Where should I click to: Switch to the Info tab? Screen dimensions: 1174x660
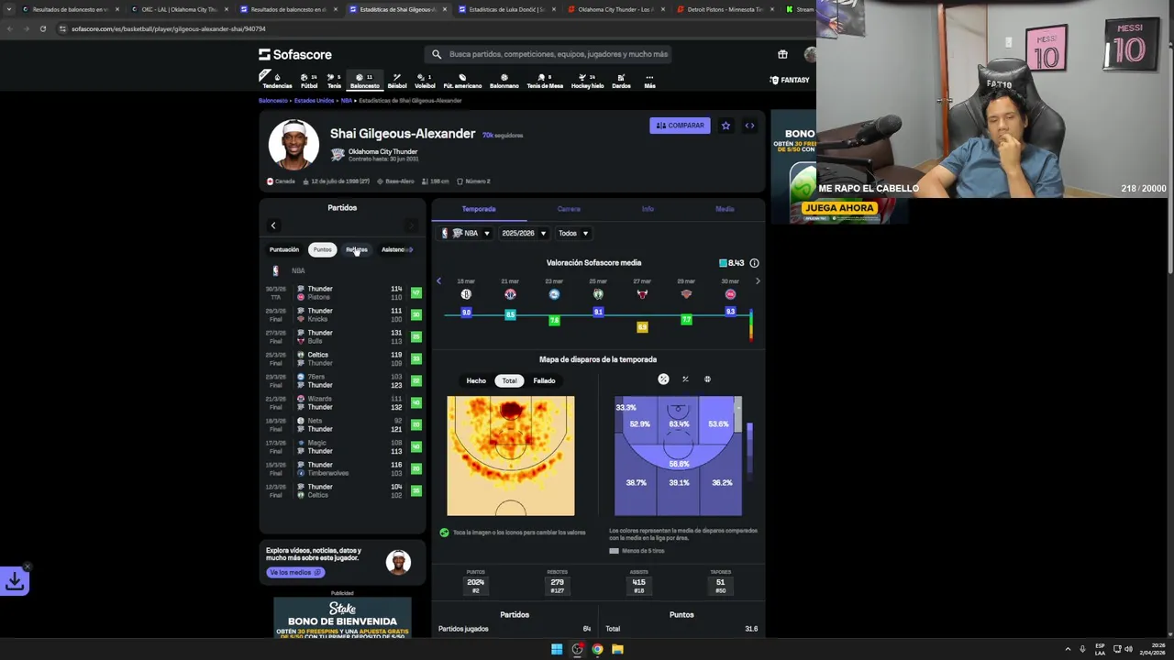tap(648, 209)
